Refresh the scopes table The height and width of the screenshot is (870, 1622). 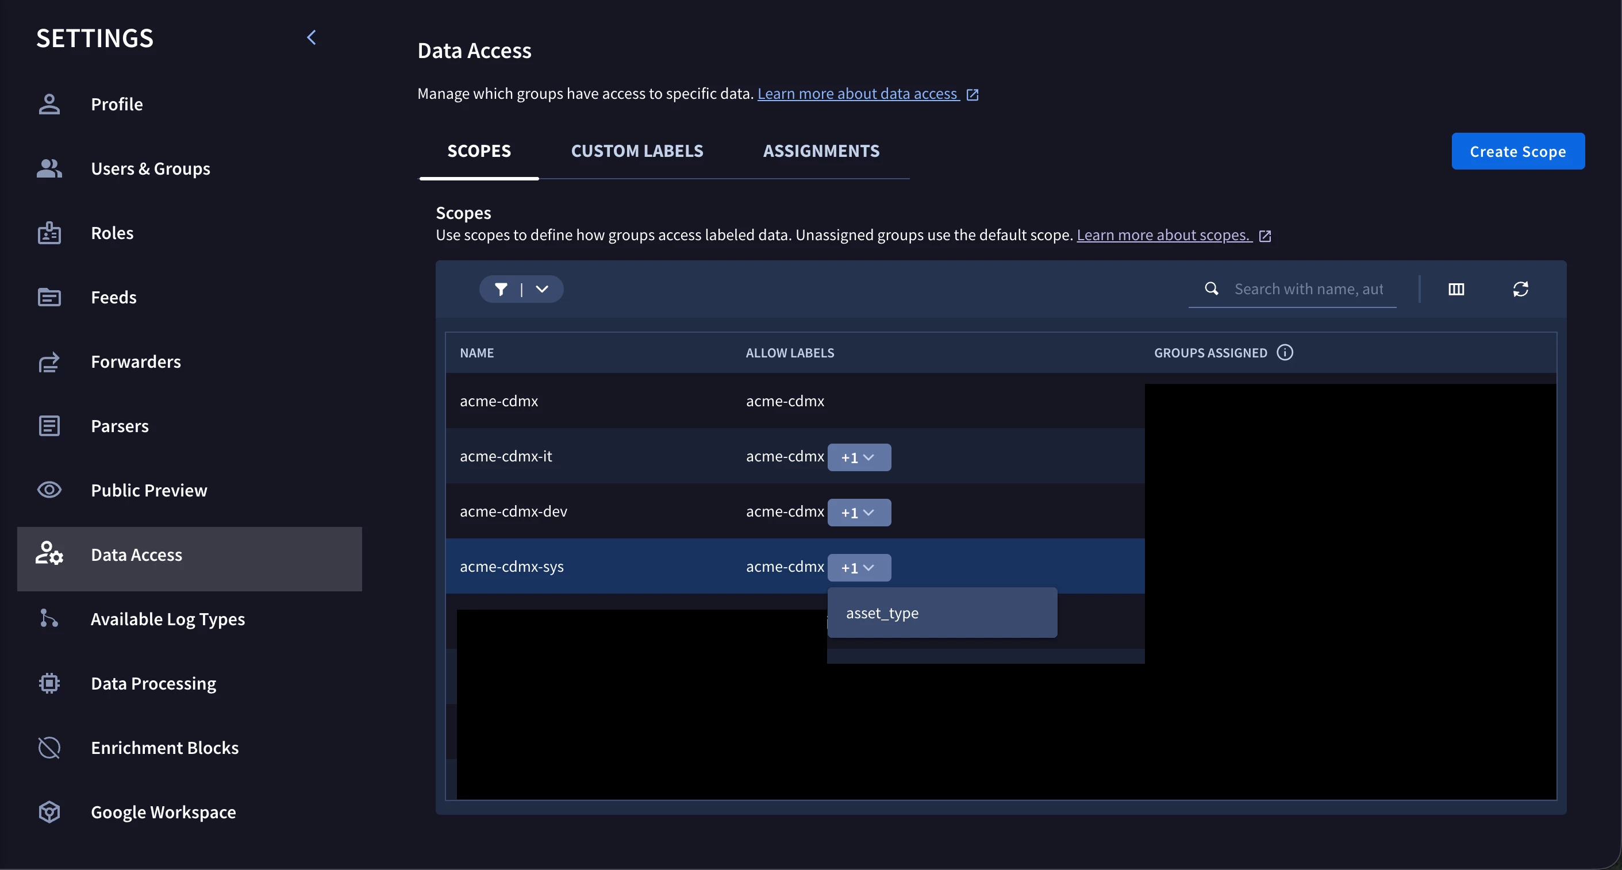pos(1521,289)
